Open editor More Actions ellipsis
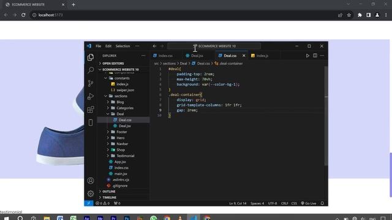Screen dimensions: 392x220 pyautogui.click(x=322, y=56)
